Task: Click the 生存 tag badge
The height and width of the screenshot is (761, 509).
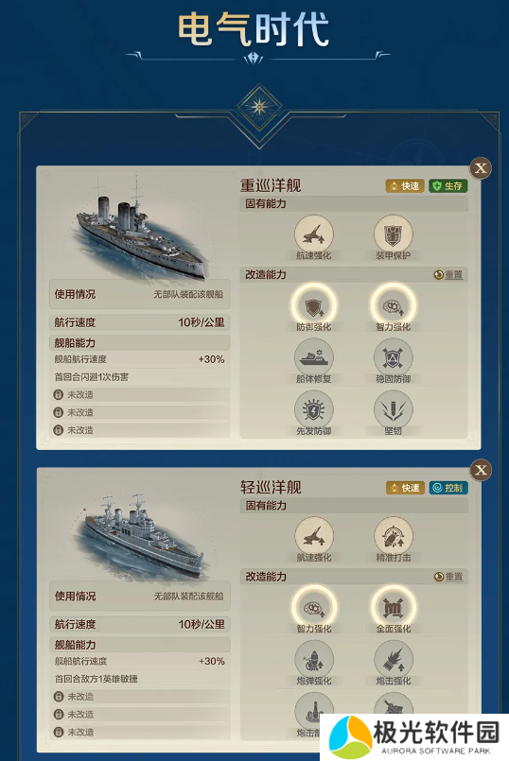Action: click(448, 186)
